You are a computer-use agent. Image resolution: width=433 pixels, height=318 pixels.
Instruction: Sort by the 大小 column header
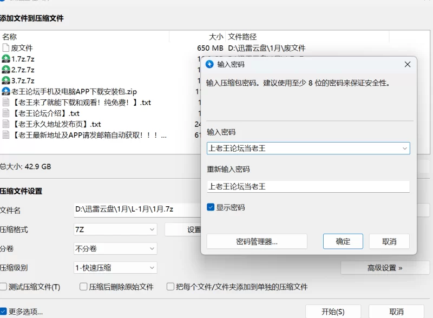[216, 37]
